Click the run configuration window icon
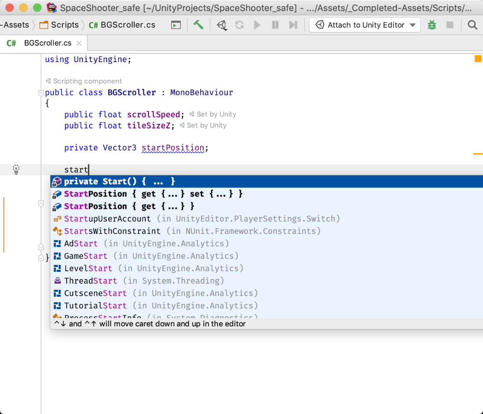The height and width of the screenshot is (414, 483). tap(176, 25)
